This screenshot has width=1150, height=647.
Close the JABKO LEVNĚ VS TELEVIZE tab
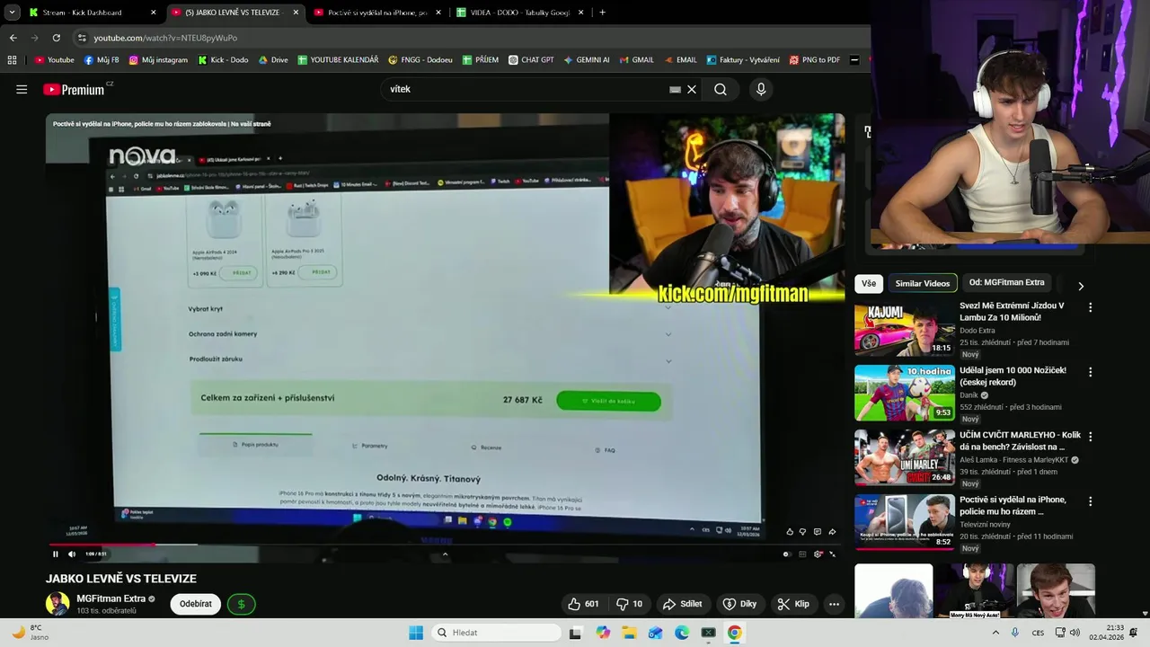click(295, 13)
